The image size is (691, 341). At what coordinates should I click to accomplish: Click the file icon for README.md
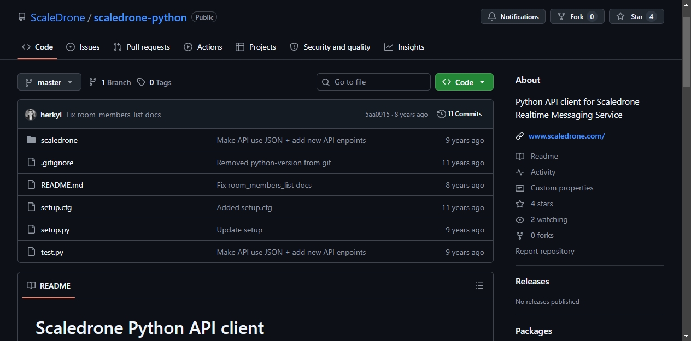coord(31,185)
